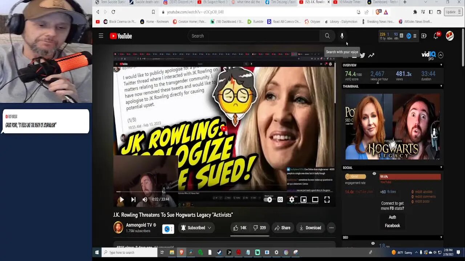Screen dimensions: 465x261
Task: Click the Hogwarts Legacy thumbnail preview
Action: tap(392, 127)
